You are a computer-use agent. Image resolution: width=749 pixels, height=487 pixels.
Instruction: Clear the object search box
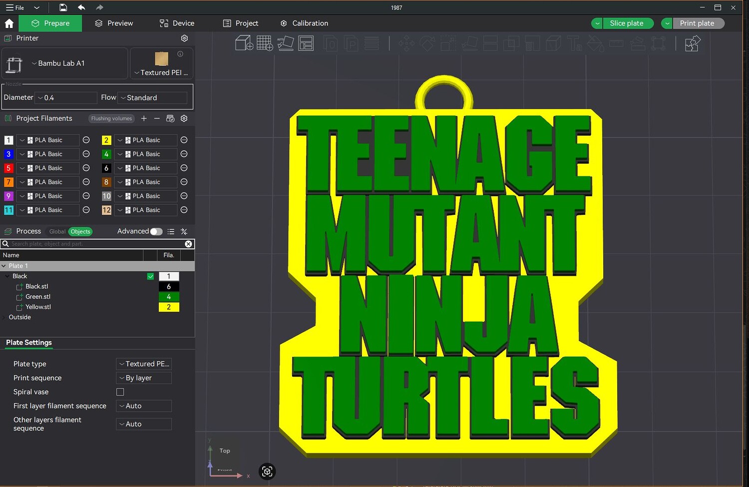pos(188,244)
